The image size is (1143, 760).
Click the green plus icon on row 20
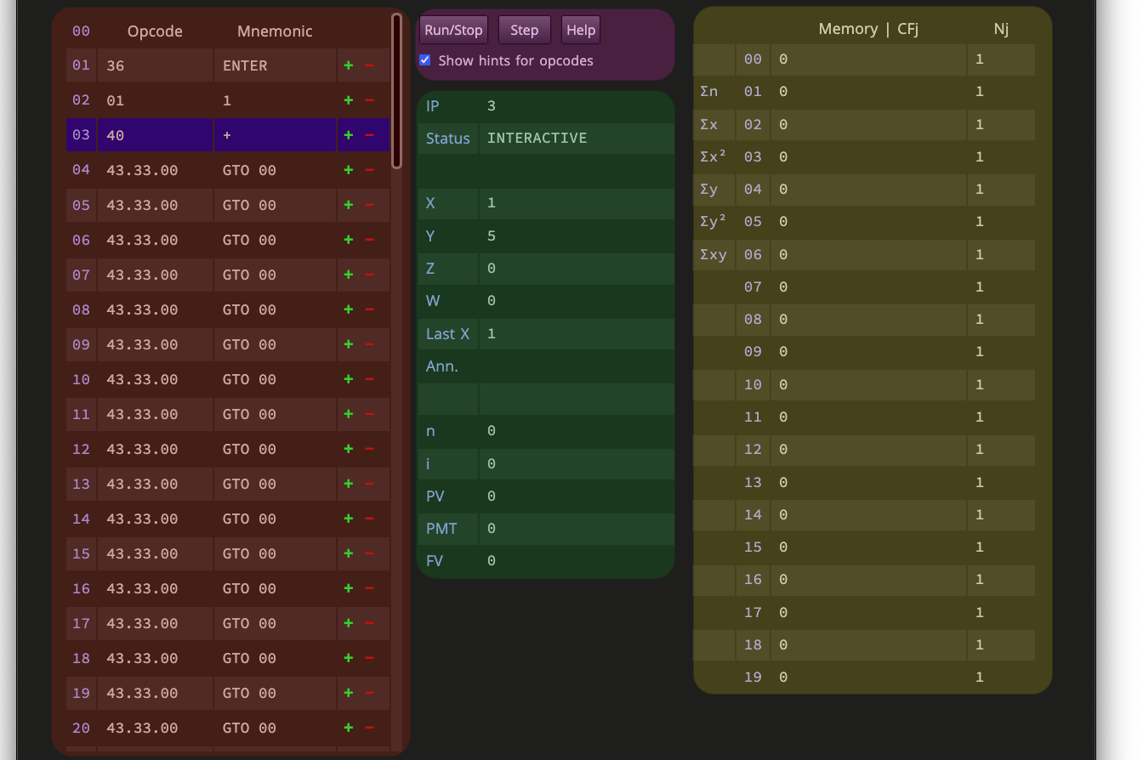(348, 728)
